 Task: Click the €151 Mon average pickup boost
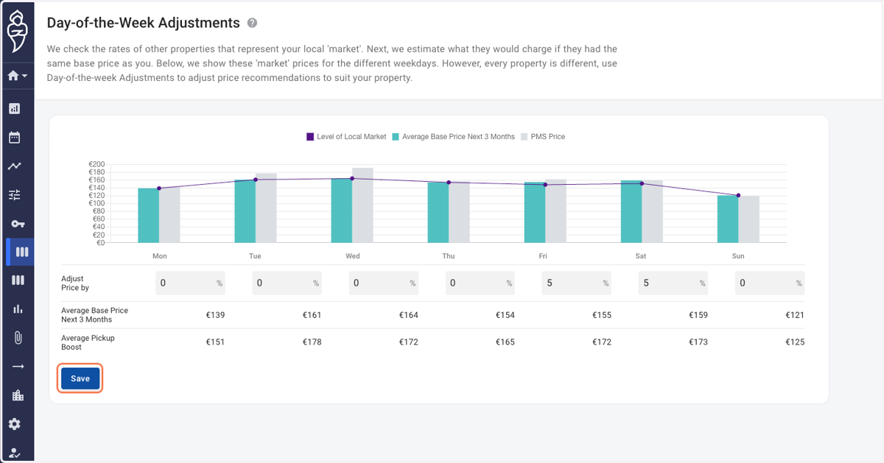coord(215,342)
